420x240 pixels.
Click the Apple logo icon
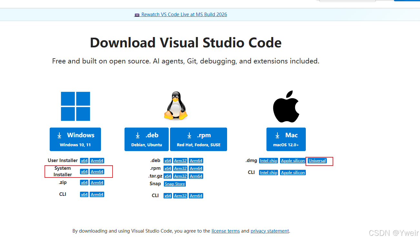(x=286, y=106)
